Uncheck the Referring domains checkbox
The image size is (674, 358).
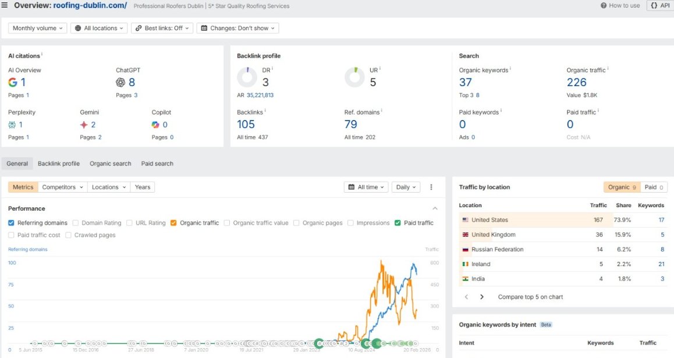[x=11, y=222]
